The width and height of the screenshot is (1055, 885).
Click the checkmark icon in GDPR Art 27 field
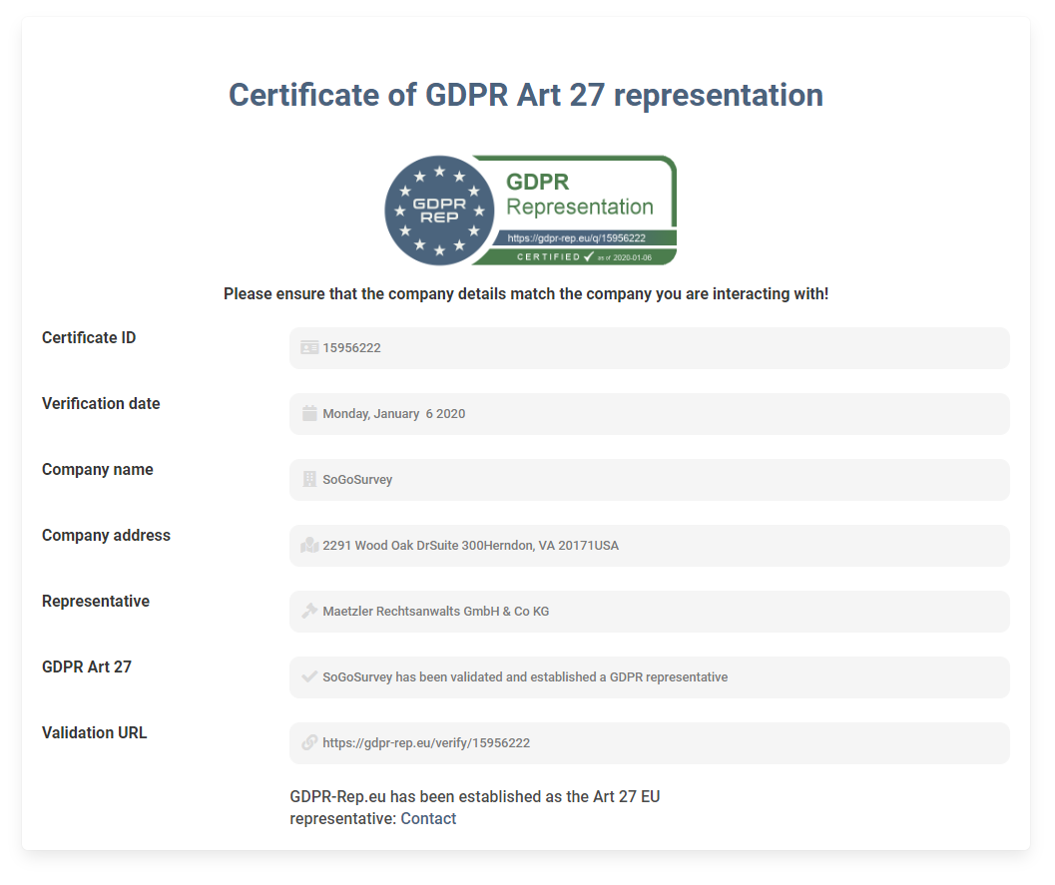point(309,677)
